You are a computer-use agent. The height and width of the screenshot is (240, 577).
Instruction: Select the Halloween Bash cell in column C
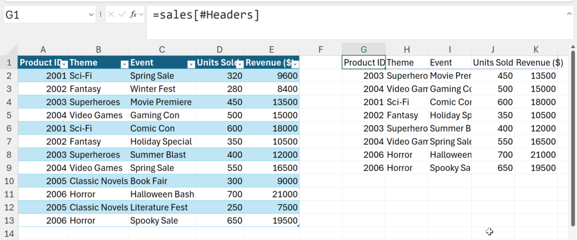tap(162, 194)
